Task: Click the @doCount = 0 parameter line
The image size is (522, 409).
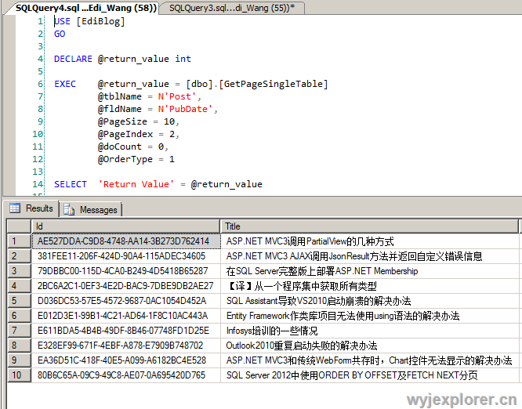Action: pos(133,147)
